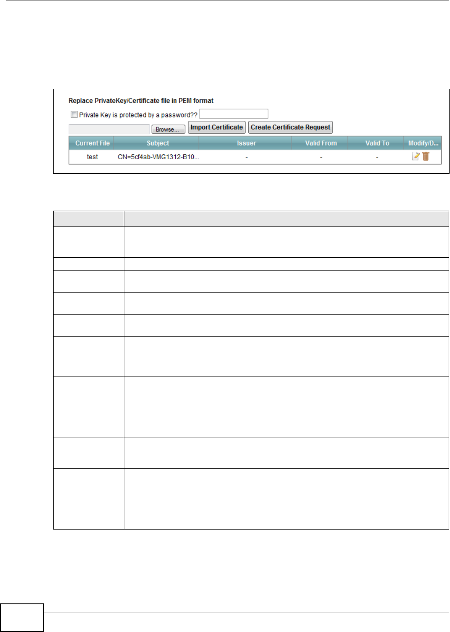Click the certificate file path field

[x=109, y=129]
